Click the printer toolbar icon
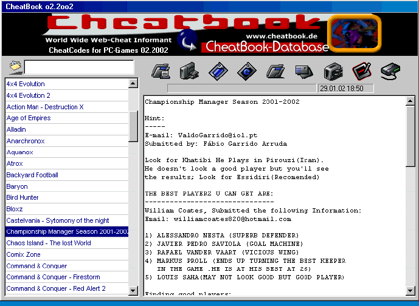The height and width of the screenshot is (306, 419). (333, 72)
